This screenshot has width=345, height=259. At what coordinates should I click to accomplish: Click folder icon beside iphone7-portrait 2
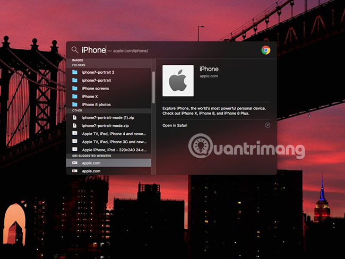point(74,72)
